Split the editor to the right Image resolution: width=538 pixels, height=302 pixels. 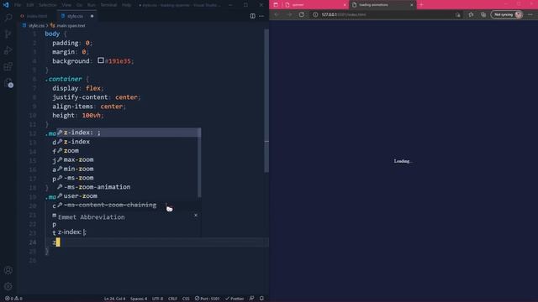[x=252, y=16]
